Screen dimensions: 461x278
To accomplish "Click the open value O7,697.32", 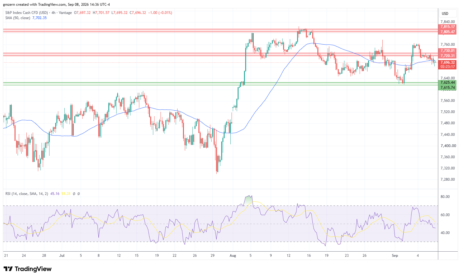I will (82, 13).
